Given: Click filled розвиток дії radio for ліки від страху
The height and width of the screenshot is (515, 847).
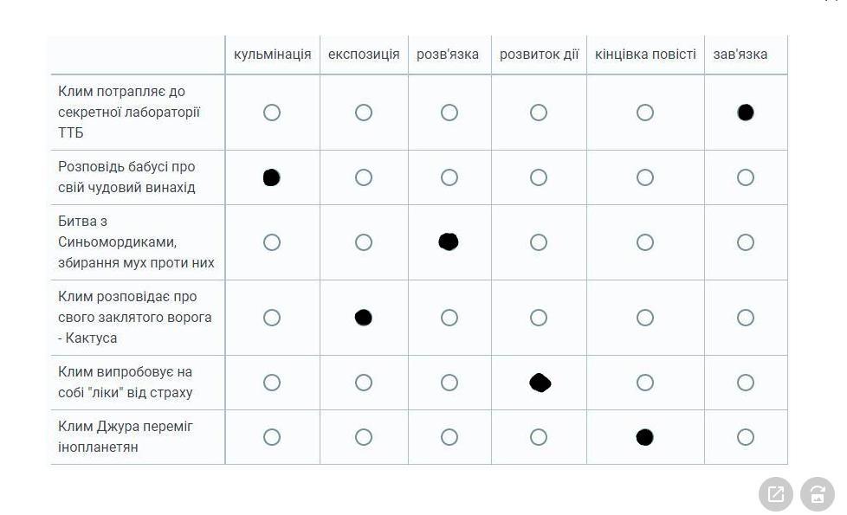Looking at the screenshot, I should (540, 383).
